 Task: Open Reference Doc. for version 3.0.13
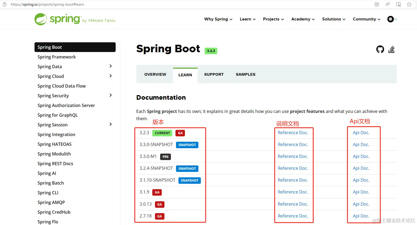(293, 204)
